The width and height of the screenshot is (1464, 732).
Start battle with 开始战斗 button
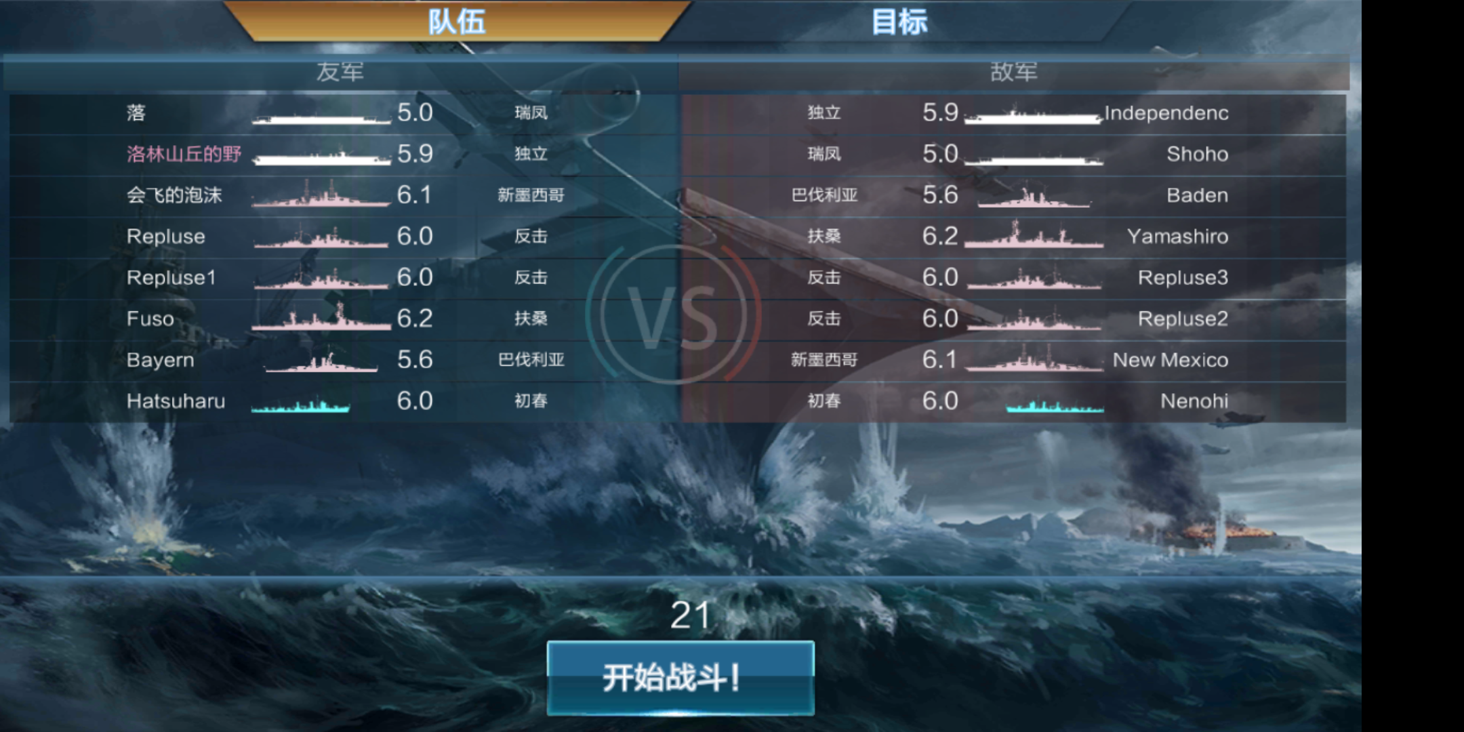[x=680, y=678]
